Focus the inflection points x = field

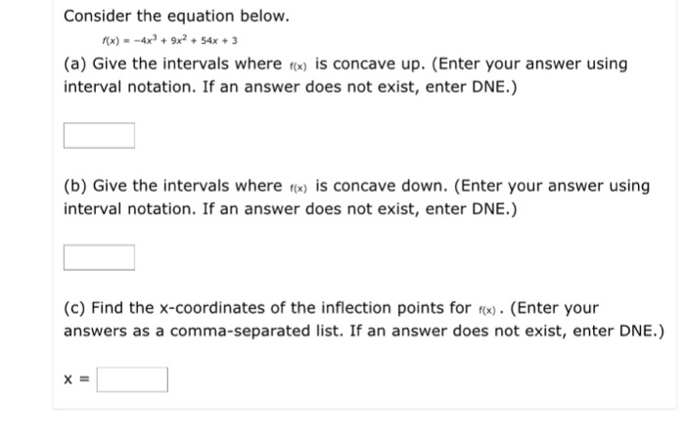(132, 380)
